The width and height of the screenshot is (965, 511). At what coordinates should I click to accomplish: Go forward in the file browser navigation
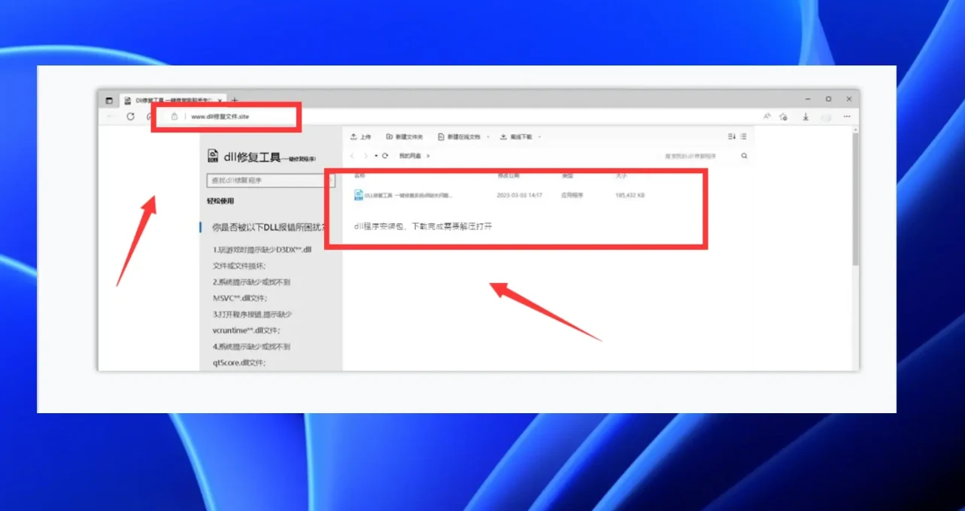pos(366,156)
